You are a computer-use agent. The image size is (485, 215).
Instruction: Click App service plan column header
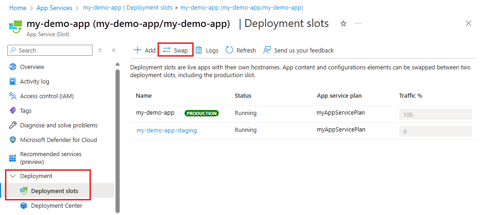tap(339, 95)
